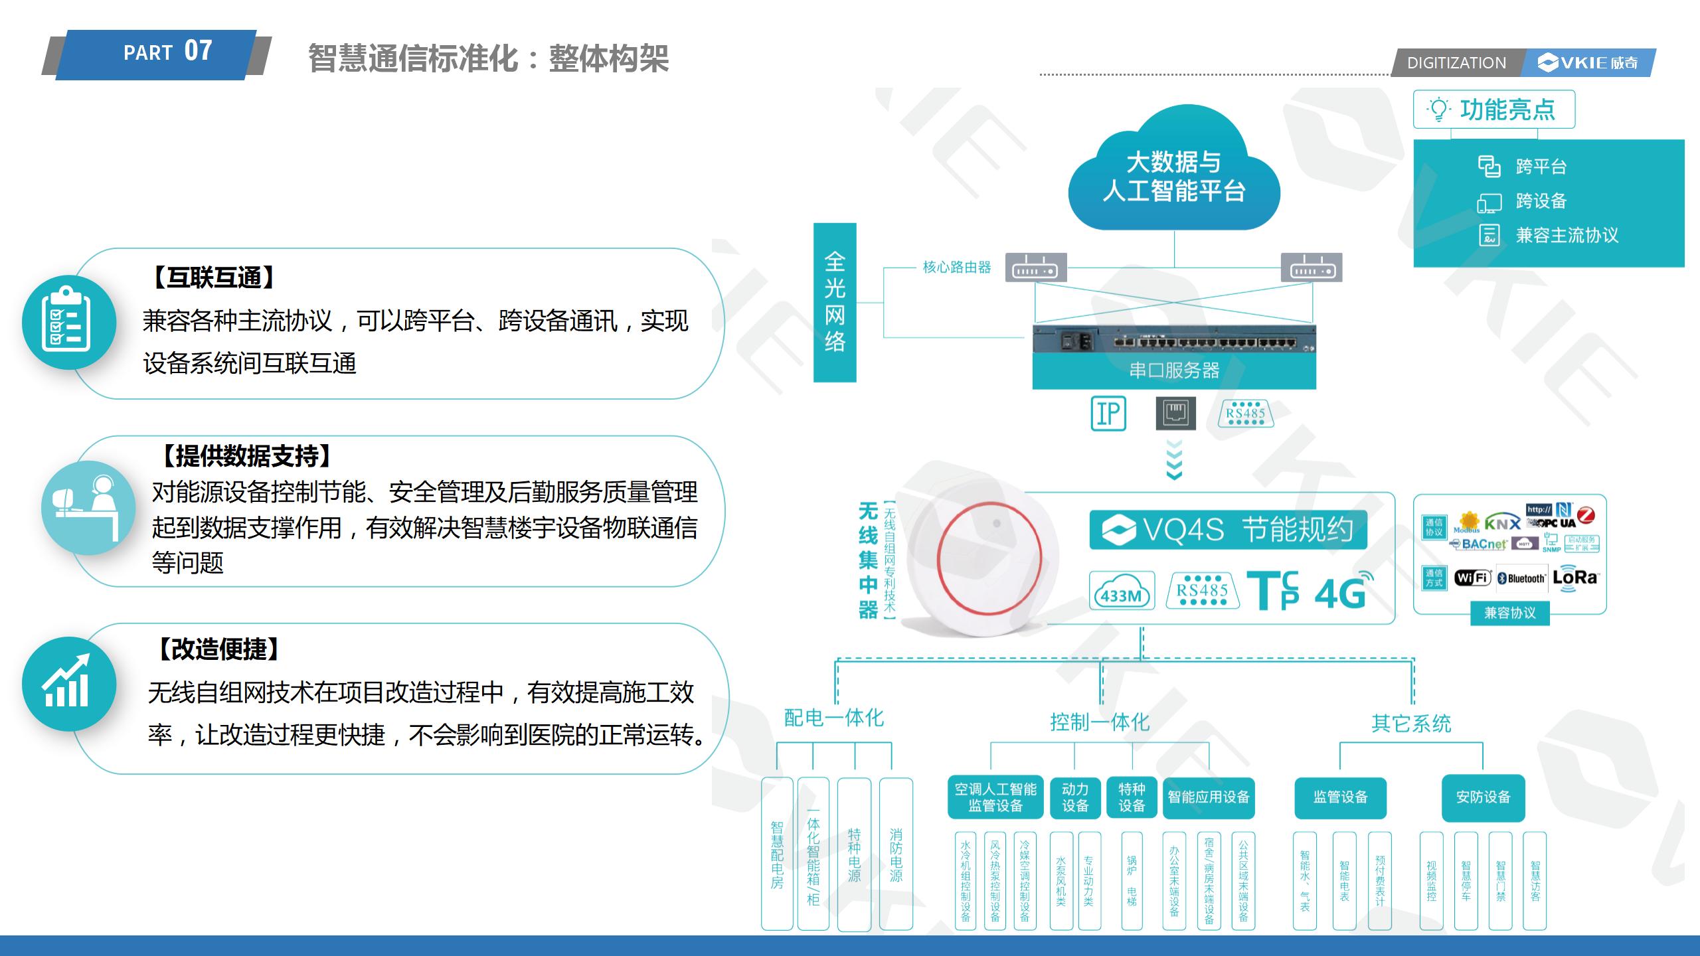Screen dimensions: 1700x956
Task: Click the 433M wireless icon
Action: [1122, 592]
